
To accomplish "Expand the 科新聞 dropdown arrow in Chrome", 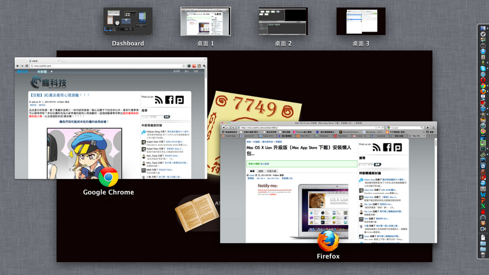I will (52, 72).
